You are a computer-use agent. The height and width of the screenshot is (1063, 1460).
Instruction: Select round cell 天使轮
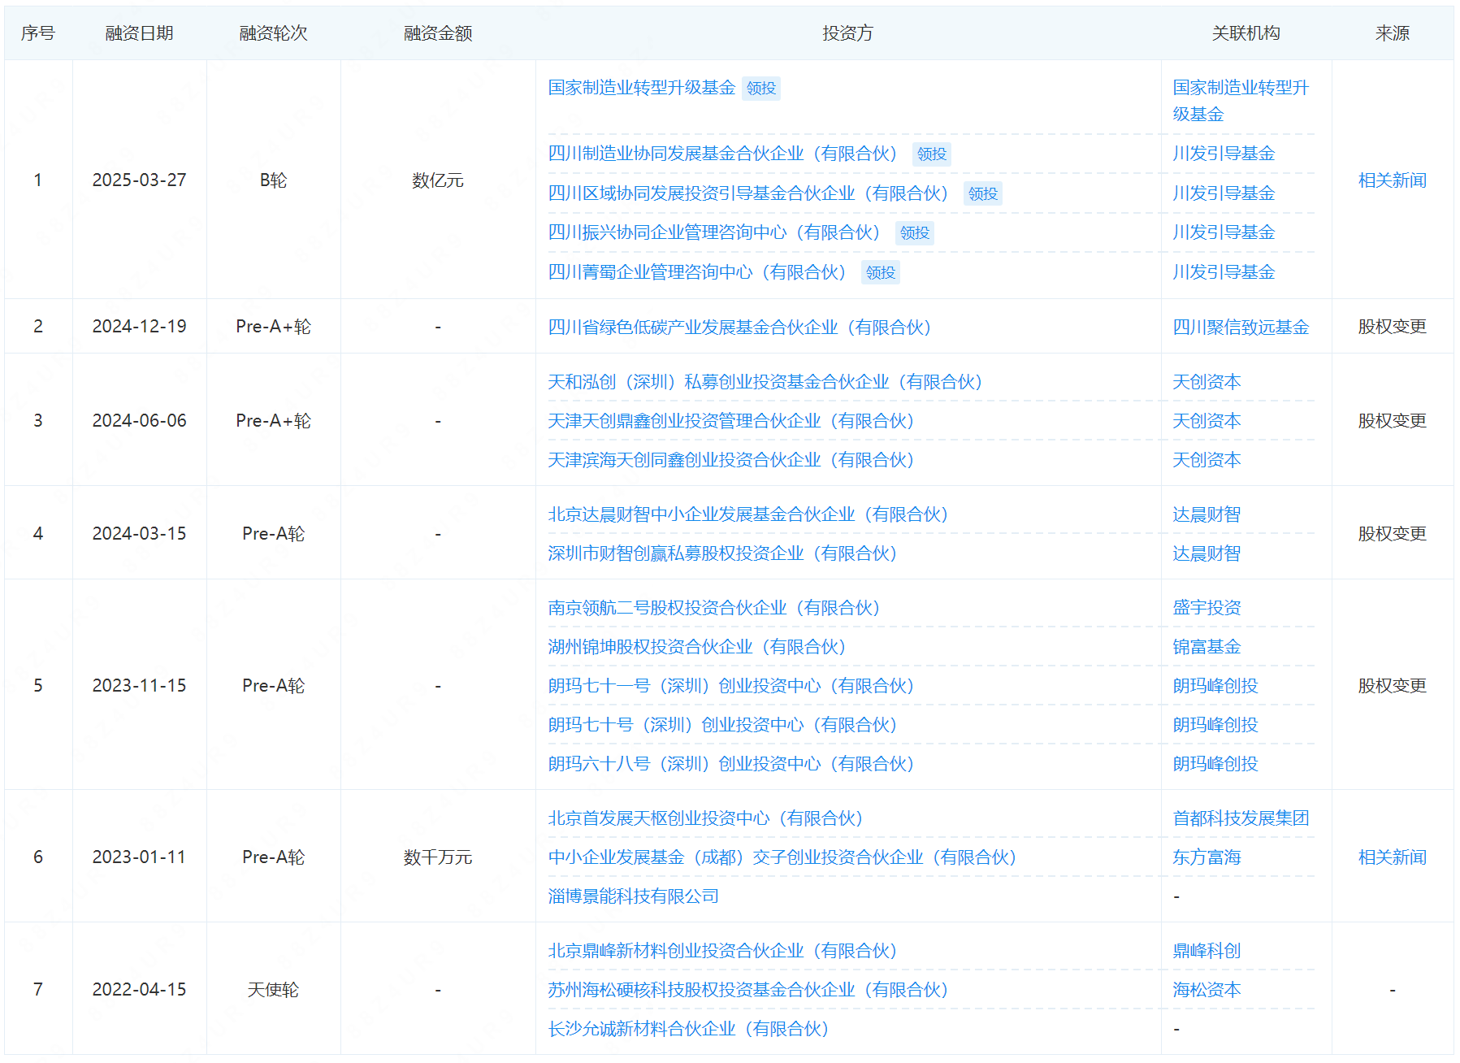273,990
